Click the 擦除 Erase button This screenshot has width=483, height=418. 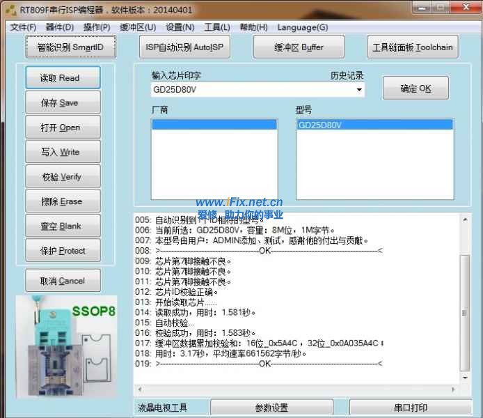point(63,201)
